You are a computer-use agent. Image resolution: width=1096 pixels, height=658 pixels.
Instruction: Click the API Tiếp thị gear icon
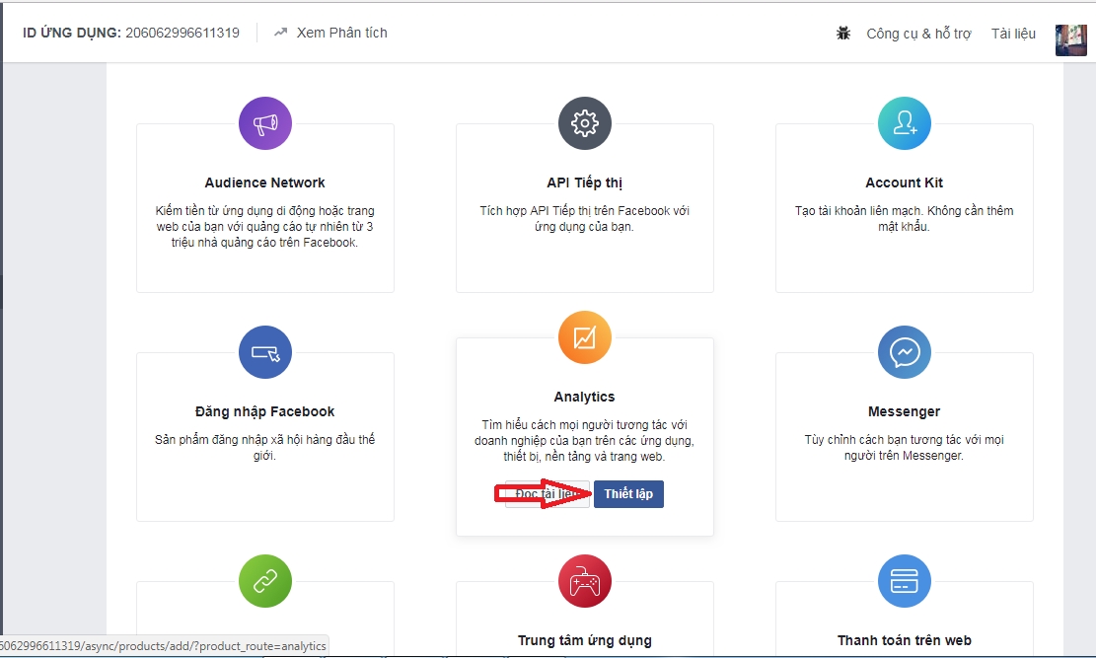click(585, 123)
